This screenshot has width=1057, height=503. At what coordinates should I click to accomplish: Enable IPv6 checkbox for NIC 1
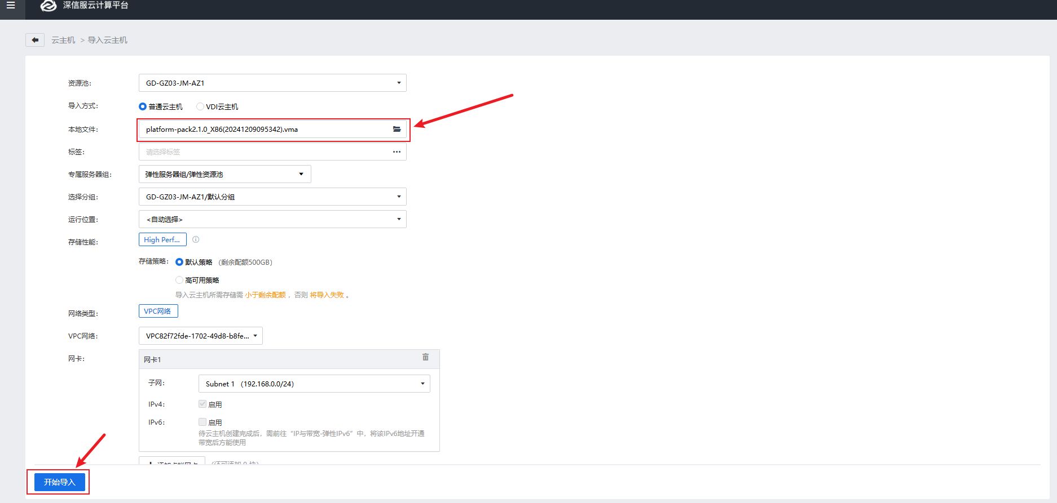(202, 422)
